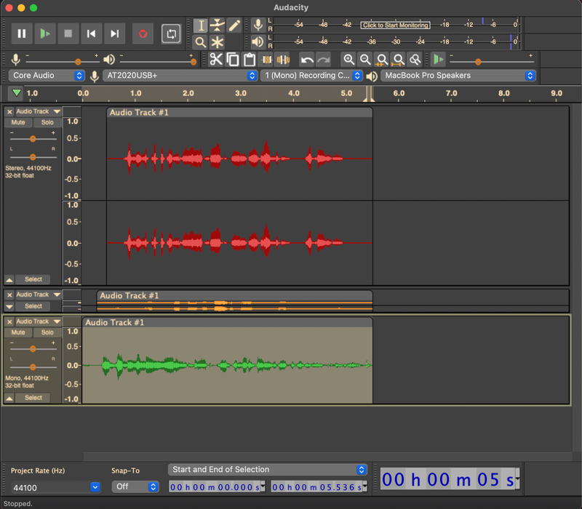
Task: Click the 6.0 mark on timeline ruler
Action: coord(399,93)
